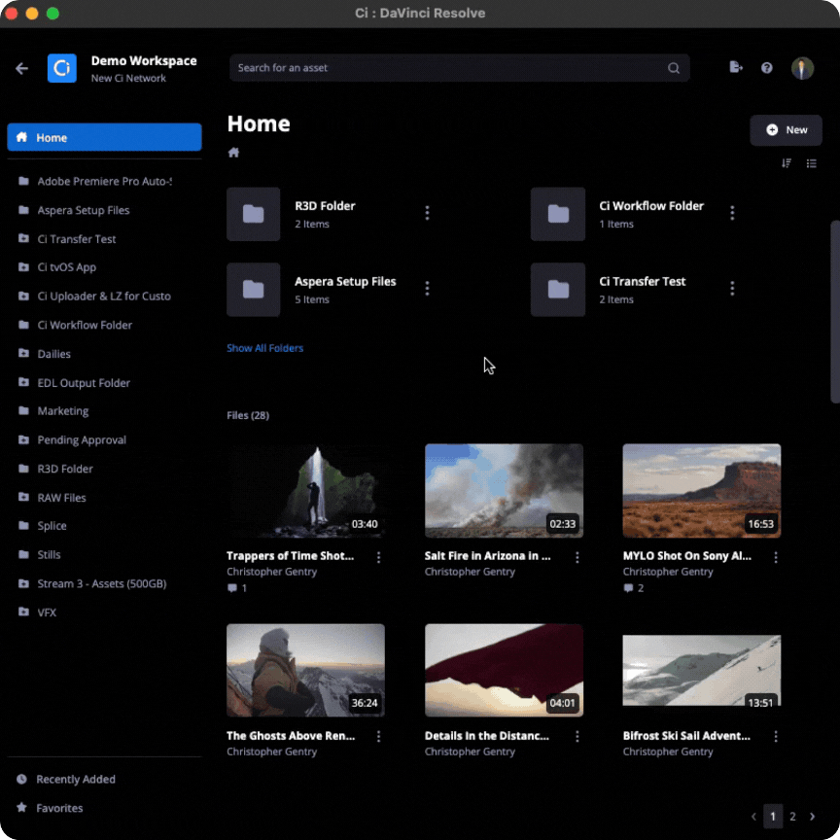This screenshot has height=840, width=840.
Task: Open MYLO Shot On Sony thumbnail
Action: 701,490
